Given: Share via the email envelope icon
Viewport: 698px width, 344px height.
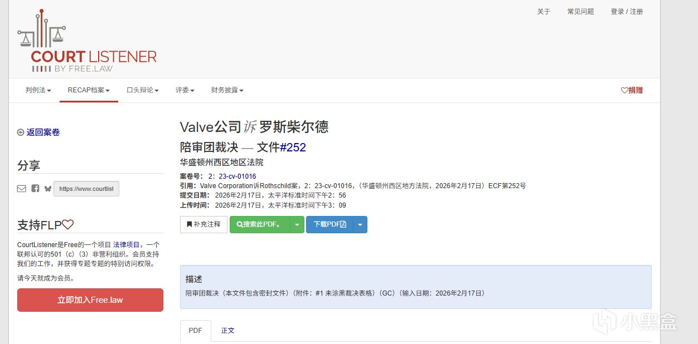Looking at the screenshot, I should tap(22, 189).
